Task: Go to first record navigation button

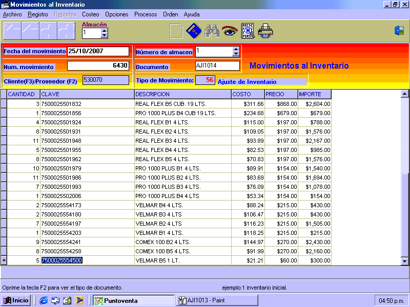Action: (12, 31)
